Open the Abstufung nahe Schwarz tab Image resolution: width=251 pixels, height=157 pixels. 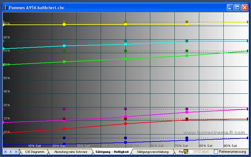(x=71, y=152)
